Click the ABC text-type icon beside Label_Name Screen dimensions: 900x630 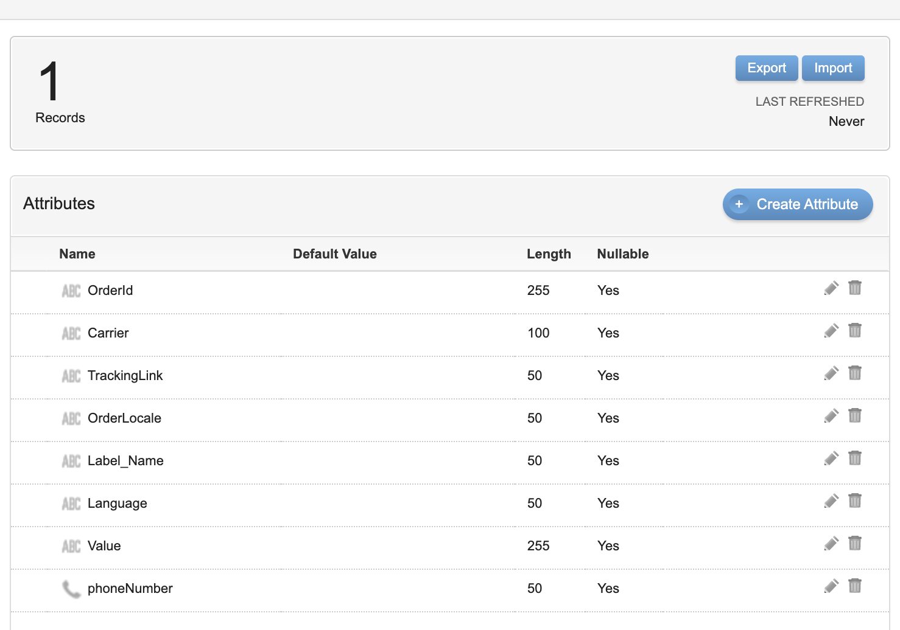tap(71, 462)
